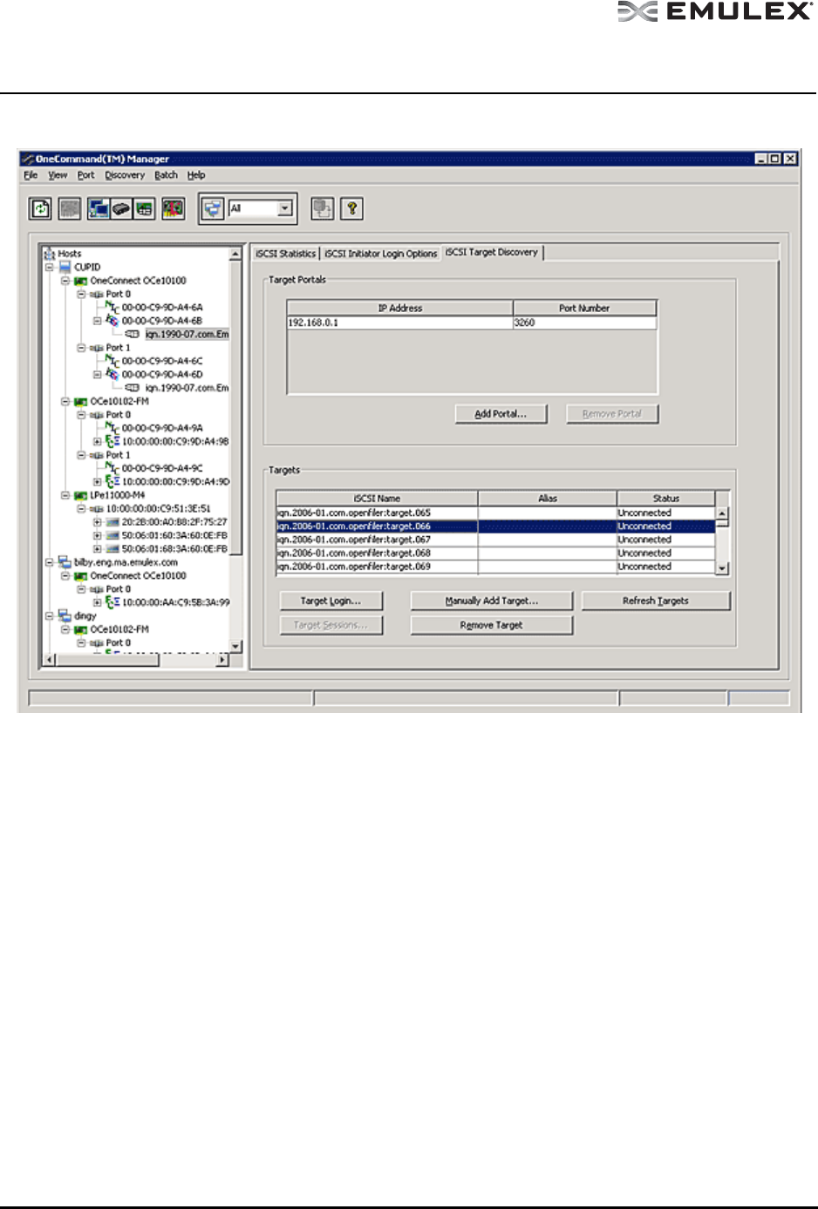Click the port icon beside 10:00:00:00:C9:51:3E:51
818x1209 pixels.
click(x=97, y=508)
